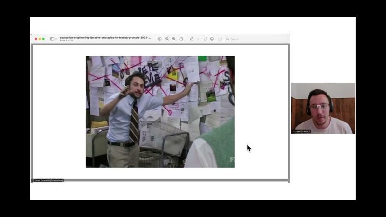Image resolution: width=386 pixels, height=217 pixels.
Task: Click the Inspector info icon
Action: 160,39
